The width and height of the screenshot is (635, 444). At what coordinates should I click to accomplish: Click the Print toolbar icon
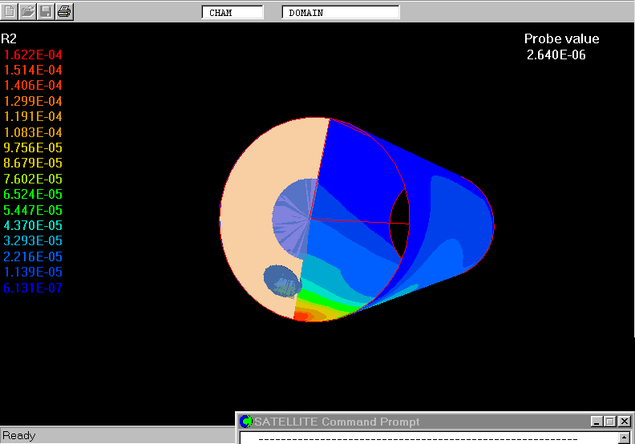tap(64, 11)
